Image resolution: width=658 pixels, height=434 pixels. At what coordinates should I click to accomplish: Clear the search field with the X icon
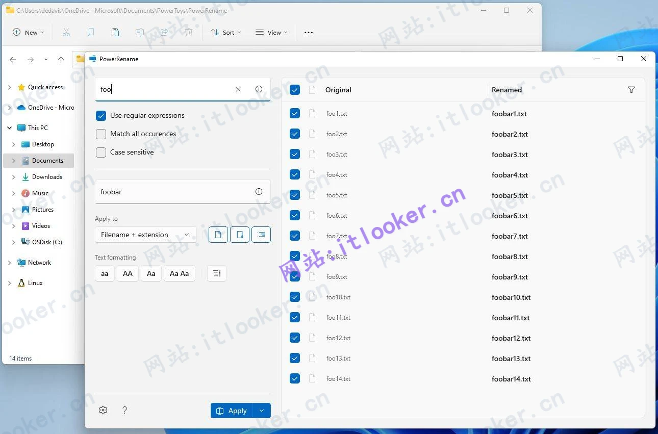pos(238,89)
